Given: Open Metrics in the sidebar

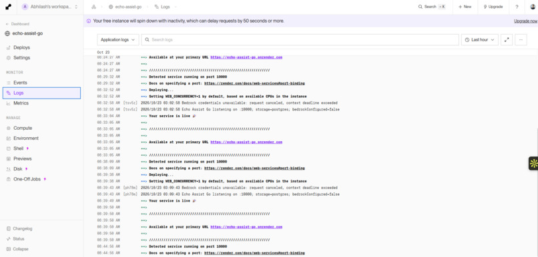Looking at the screenshot, I should pyautogui.click(x=21, y=103).
